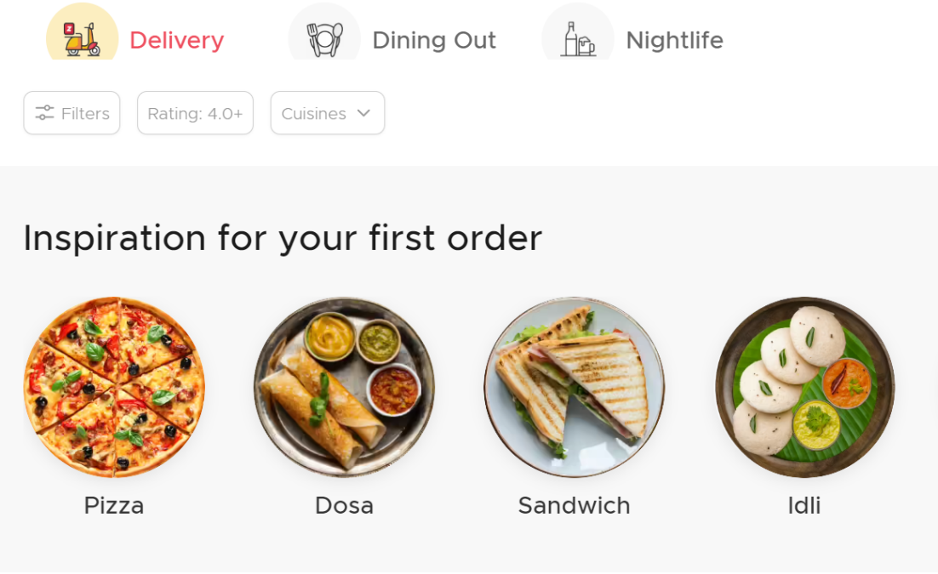The width and height of the screenshot is (938, 574).
Task: Click the Sandwich text label
Action: click(575, 505)
